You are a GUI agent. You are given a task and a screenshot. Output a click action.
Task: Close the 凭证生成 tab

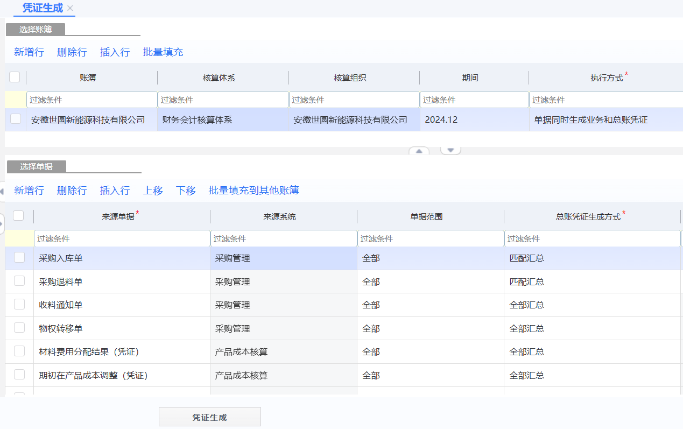tap(71, 8)
